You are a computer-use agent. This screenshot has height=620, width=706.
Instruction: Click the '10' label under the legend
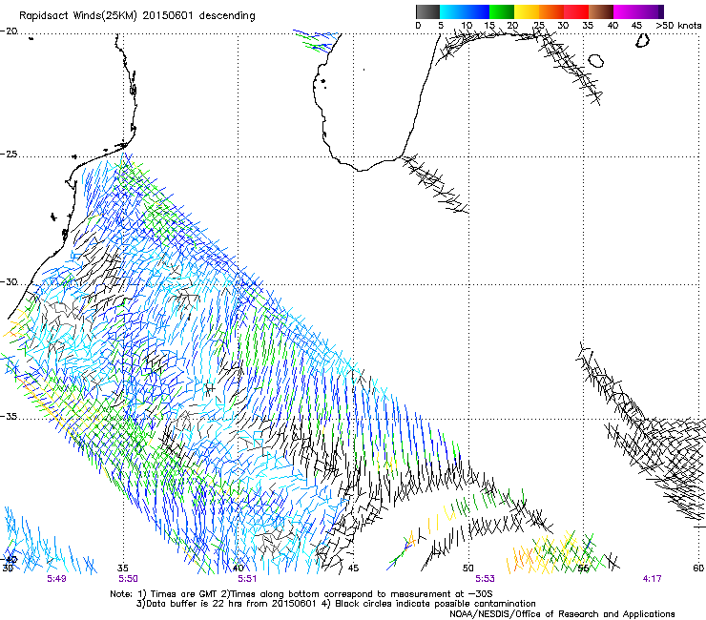467,25
